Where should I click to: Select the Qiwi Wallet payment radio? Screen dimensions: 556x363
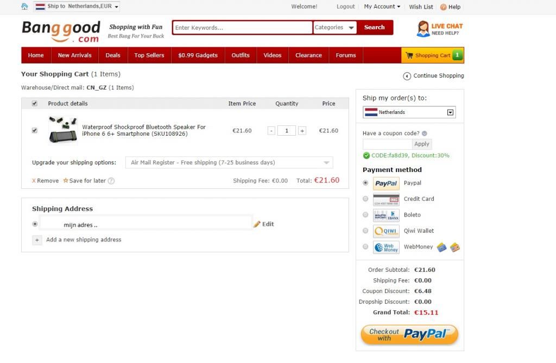[x=365, y=231]
